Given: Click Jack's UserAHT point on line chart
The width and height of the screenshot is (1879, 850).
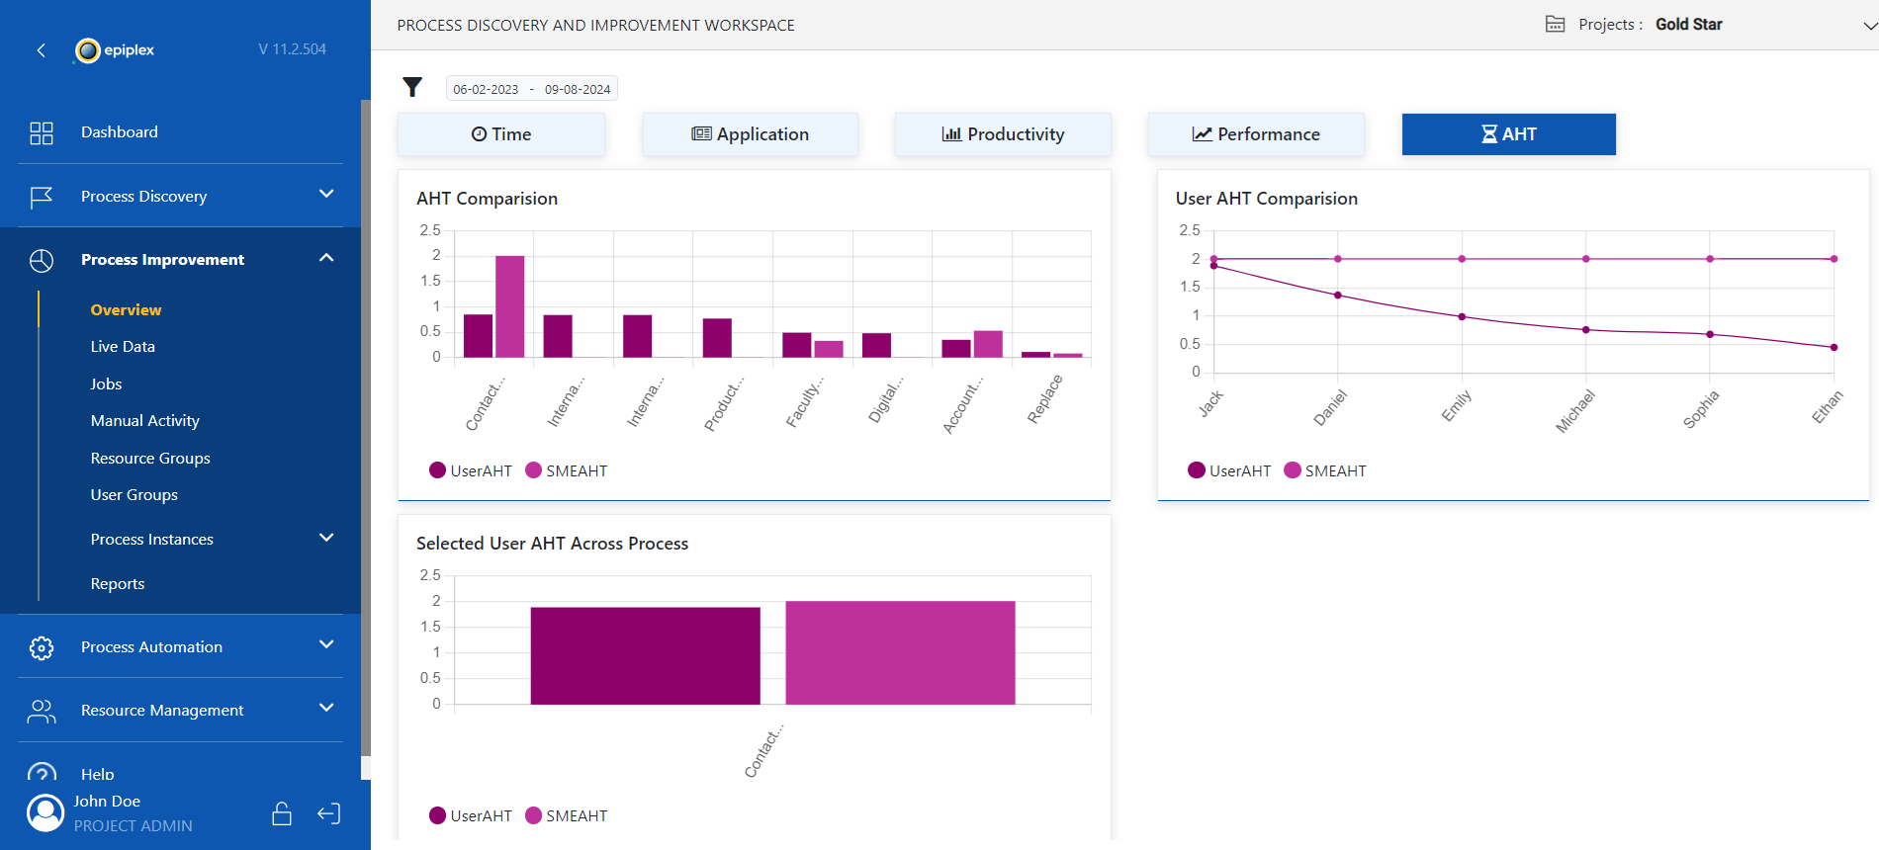Looking at the screenshot, I should pyautogui.click(x=1213, y=266).
